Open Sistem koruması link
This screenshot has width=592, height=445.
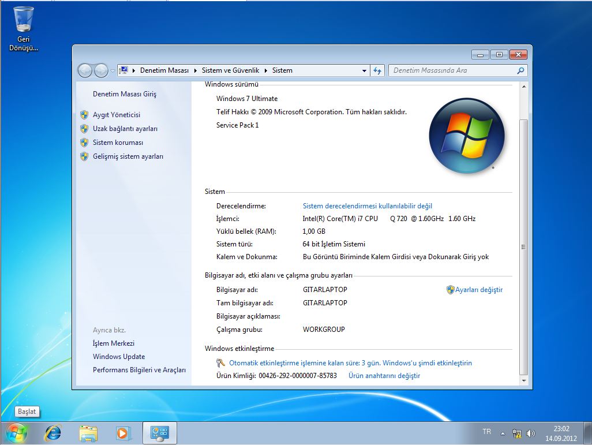[x=118, y=143]
